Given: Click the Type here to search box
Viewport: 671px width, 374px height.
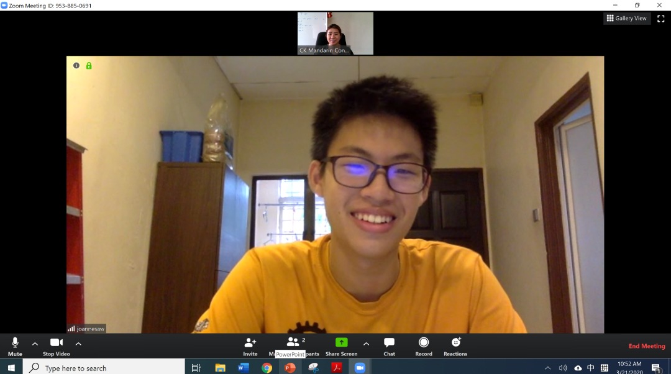Looking at the screenshot, I should (x=104, y=368).
